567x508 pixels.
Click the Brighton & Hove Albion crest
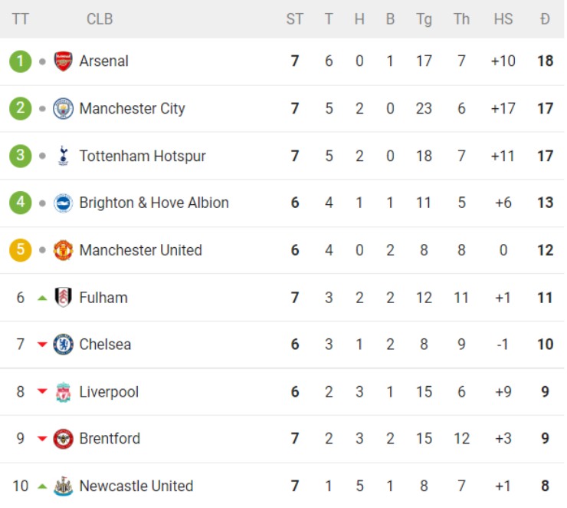pyautogui.click(x=63, y=203)
